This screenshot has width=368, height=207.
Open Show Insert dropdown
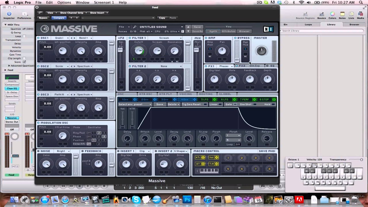pos(99,13)
